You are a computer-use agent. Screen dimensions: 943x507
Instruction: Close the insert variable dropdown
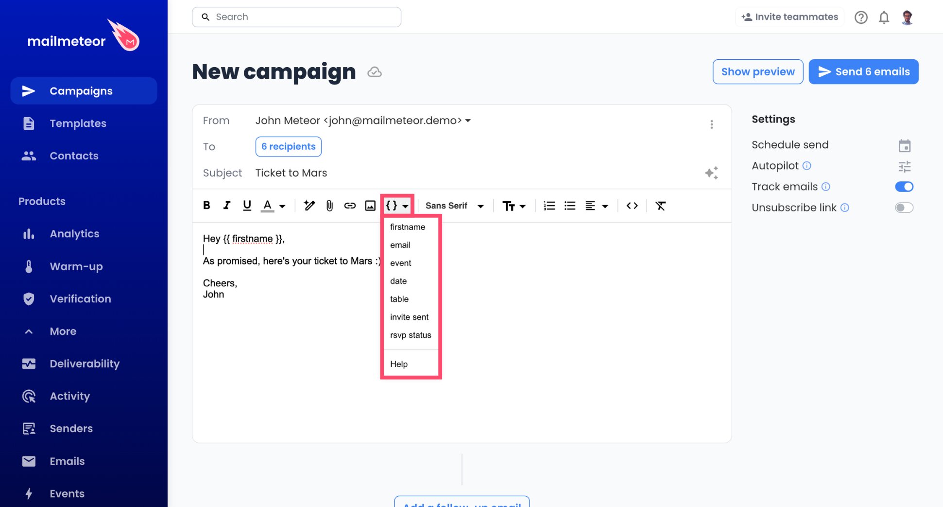[397, 206]
